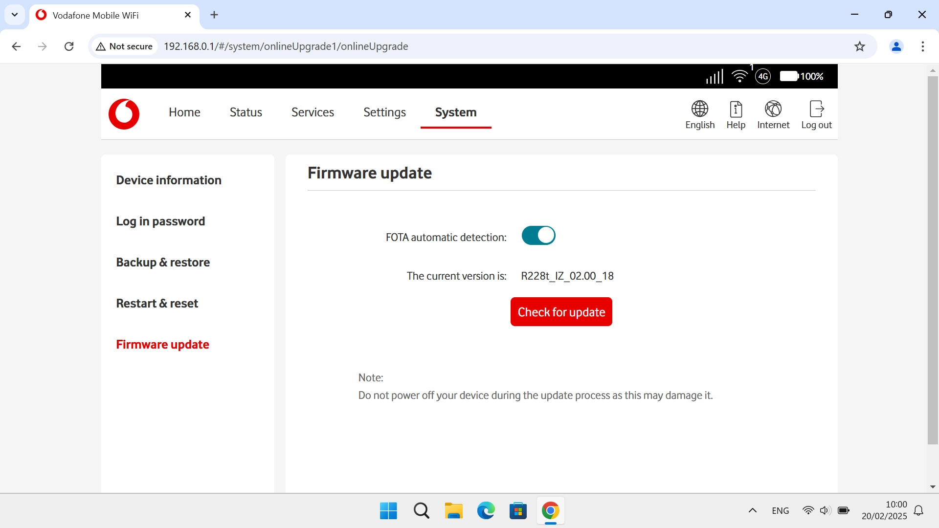The width and height of the screenshot is (939, 528).
Task: Open the Settings section
Action: (384, 112)
